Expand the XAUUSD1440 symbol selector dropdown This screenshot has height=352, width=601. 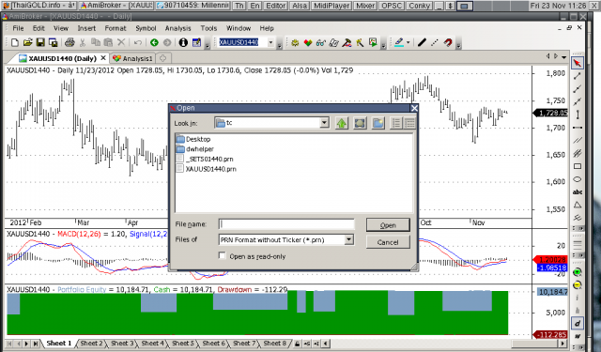[271, 42]
